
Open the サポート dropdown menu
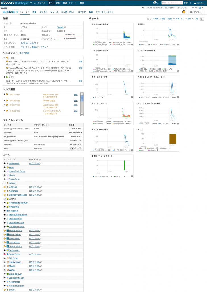pos(188,3)
